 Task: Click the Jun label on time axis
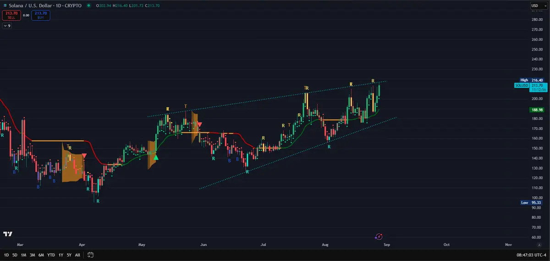(x=203, y=245)
